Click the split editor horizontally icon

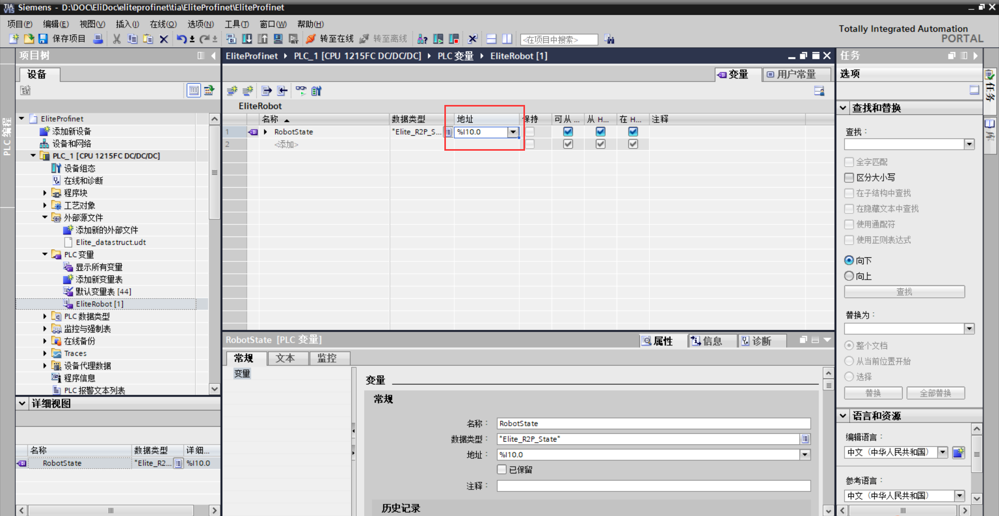[491, 39]
